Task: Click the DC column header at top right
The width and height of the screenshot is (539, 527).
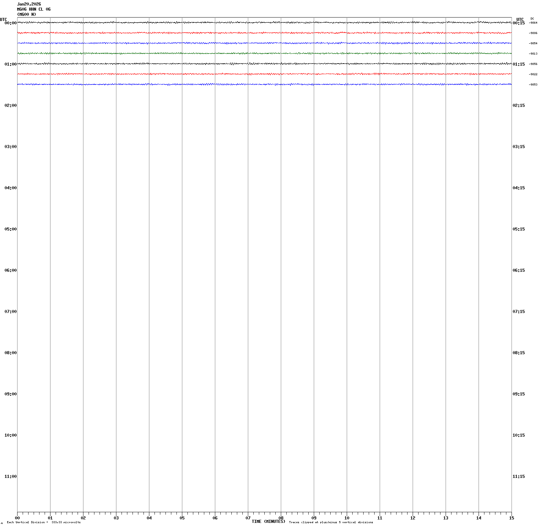Action: [532, 19]
